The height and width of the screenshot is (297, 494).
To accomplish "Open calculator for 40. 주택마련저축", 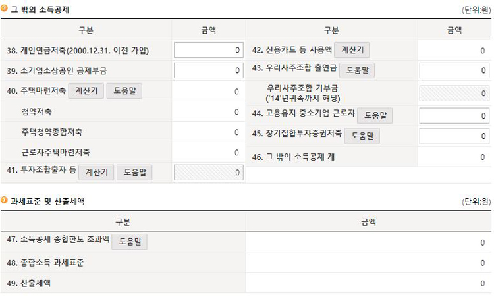I will (86, 92).
